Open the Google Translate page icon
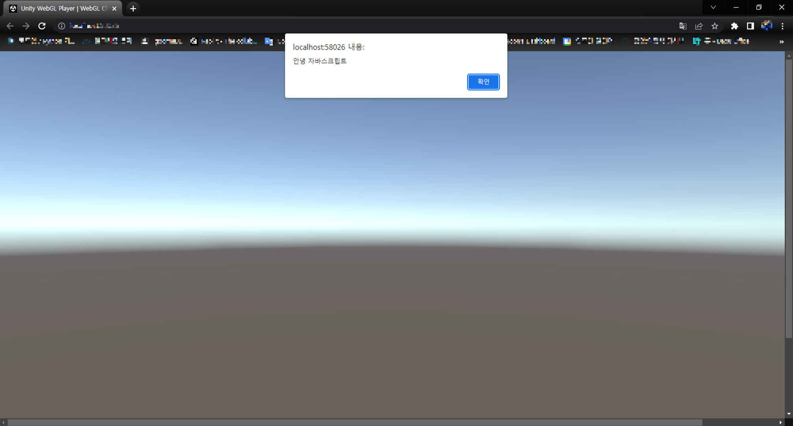This screenshot has width=793, height=426. click(683, 26)
